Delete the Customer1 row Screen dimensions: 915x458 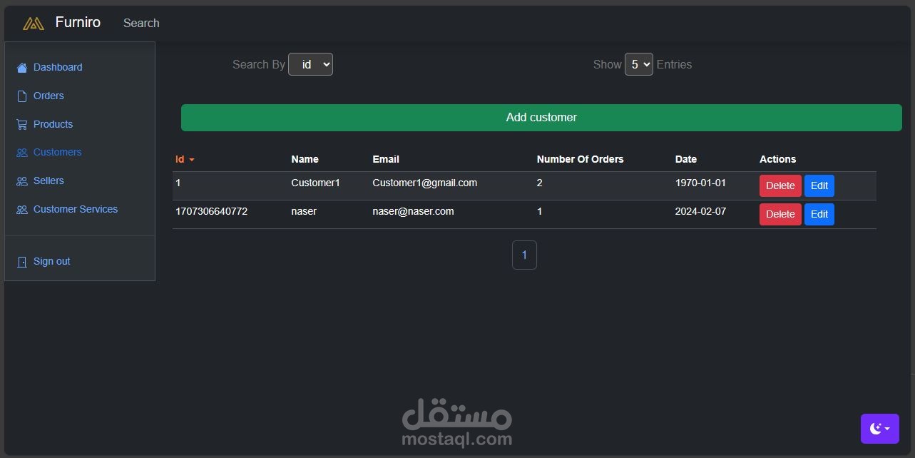coord(780,185)
